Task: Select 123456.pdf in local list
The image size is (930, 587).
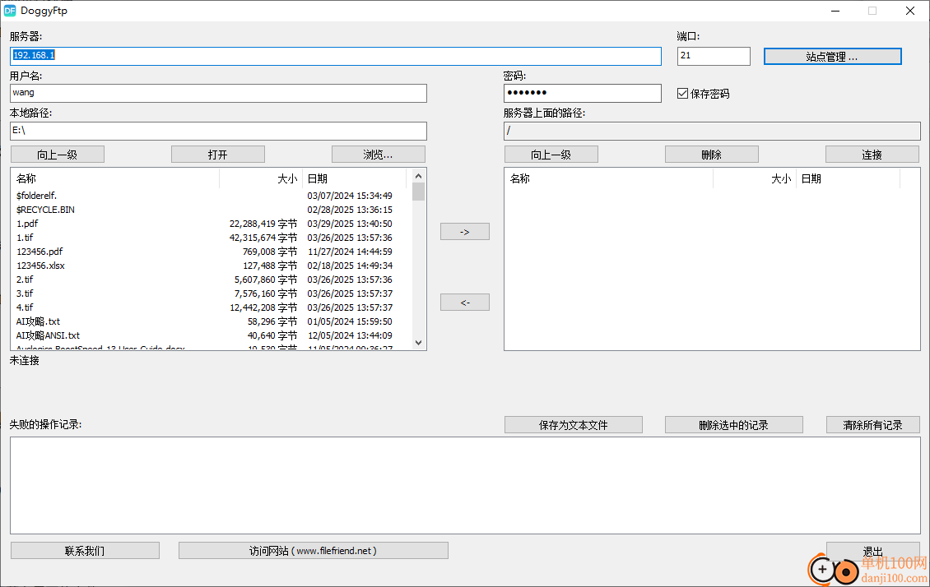Action: pos(40,252)
